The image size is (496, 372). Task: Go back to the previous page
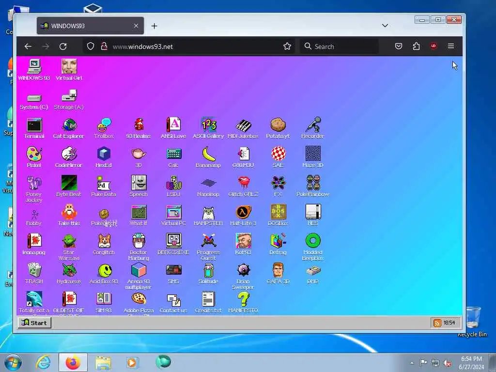28,46
